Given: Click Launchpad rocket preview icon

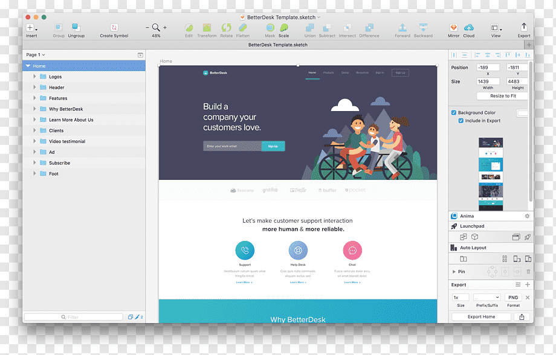Looking at the screenshot, I should [528, 237].
